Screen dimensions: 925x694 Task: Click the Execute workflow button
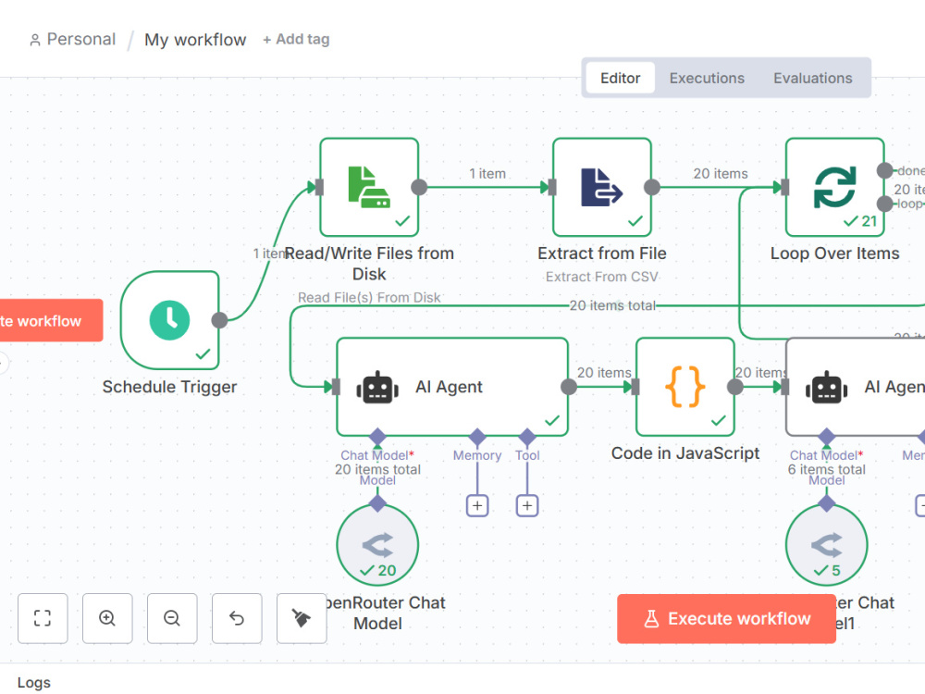pyautogui.click(x=726, y=618)
